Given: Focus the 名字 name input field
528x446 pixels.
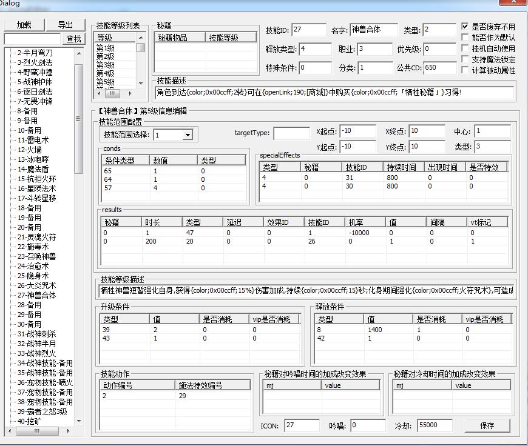Looking at the screenshot, I should (x=373, y=30).
